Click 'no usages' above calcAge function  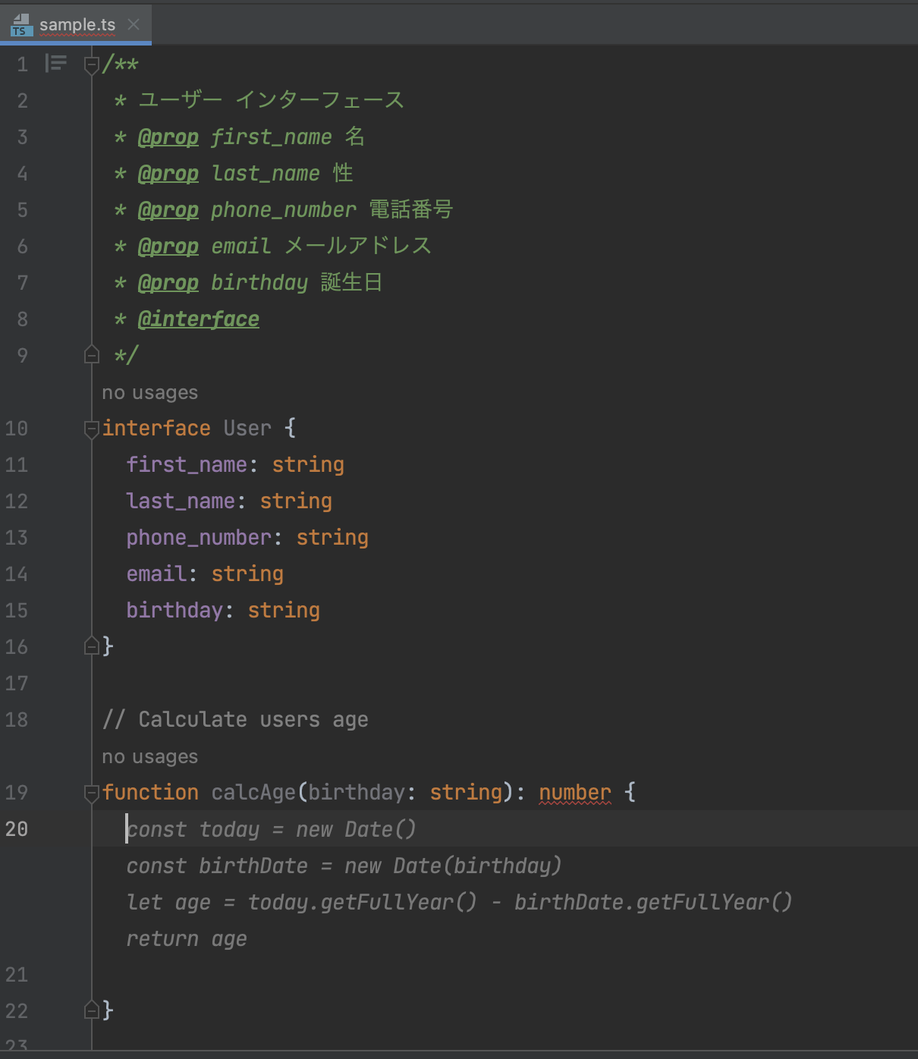(149, 756)
